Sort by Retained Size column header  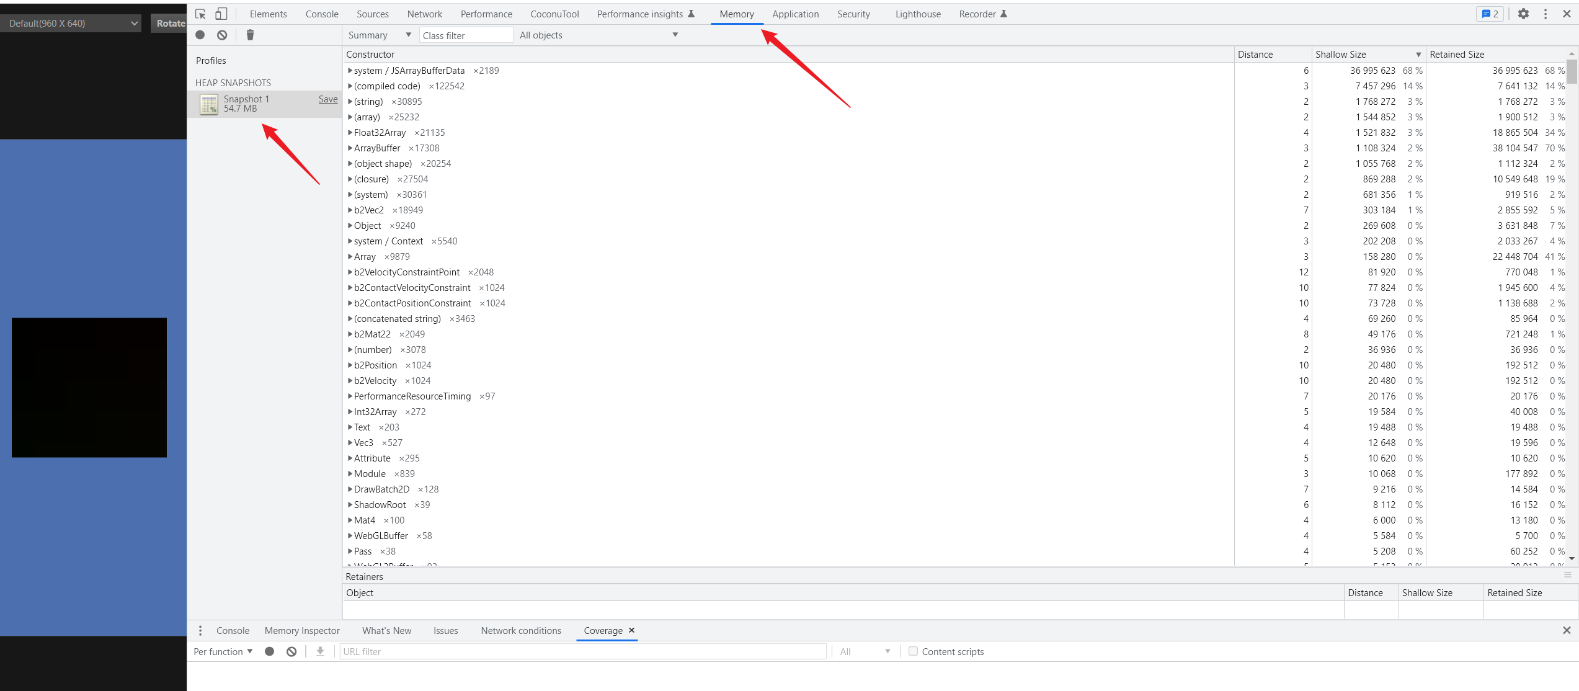pos(1457,55)
